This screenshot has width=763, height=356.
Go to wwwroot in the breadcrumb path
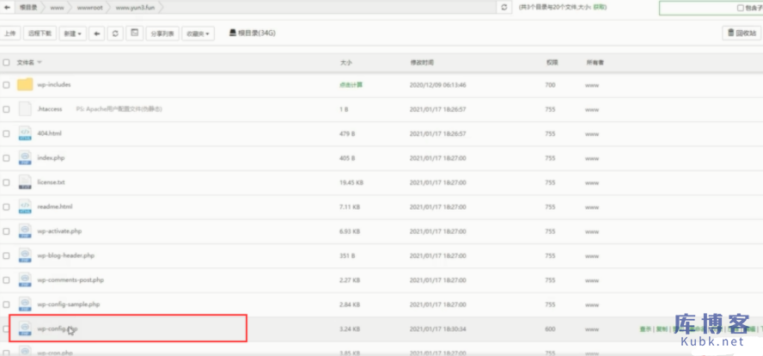click(x=88, y=7)
